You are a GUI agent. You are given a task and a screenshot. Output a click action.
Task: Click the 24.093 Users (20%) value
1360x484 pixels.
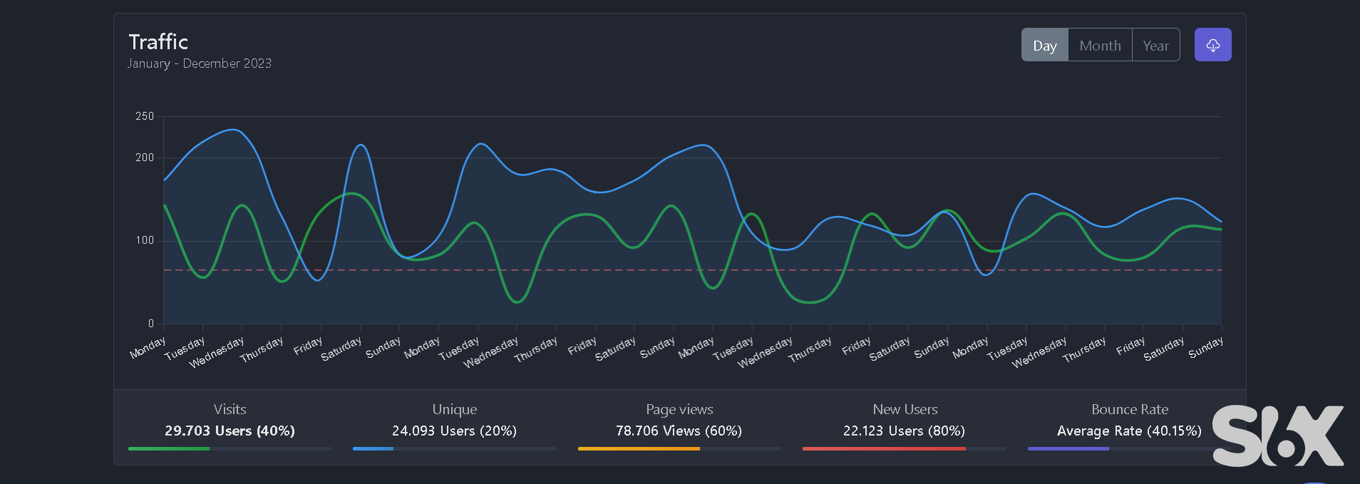coord(454,431)
